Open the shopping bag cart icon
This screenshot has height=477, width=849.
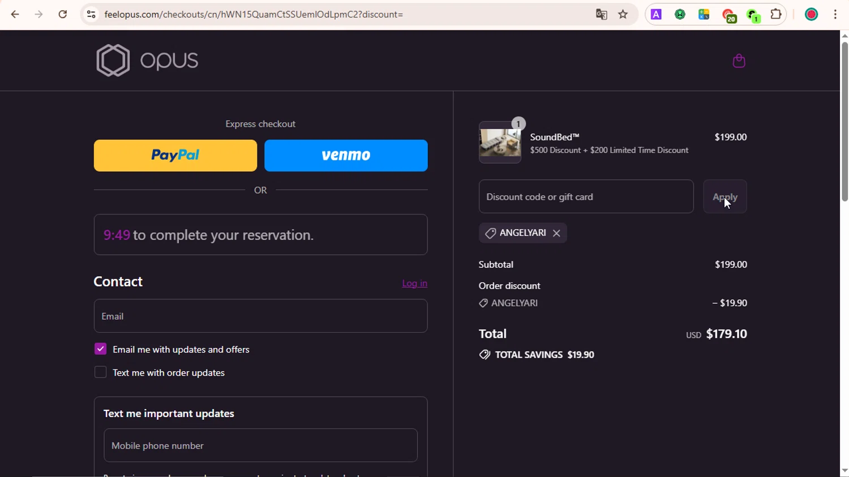pyautogui.click(x=739, y=61)
